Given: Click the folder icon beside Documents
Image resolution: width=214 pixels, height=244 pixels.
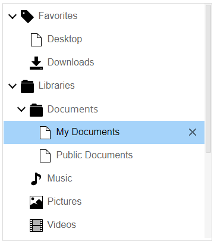Looking at the screenshot, I should (36, 110).
